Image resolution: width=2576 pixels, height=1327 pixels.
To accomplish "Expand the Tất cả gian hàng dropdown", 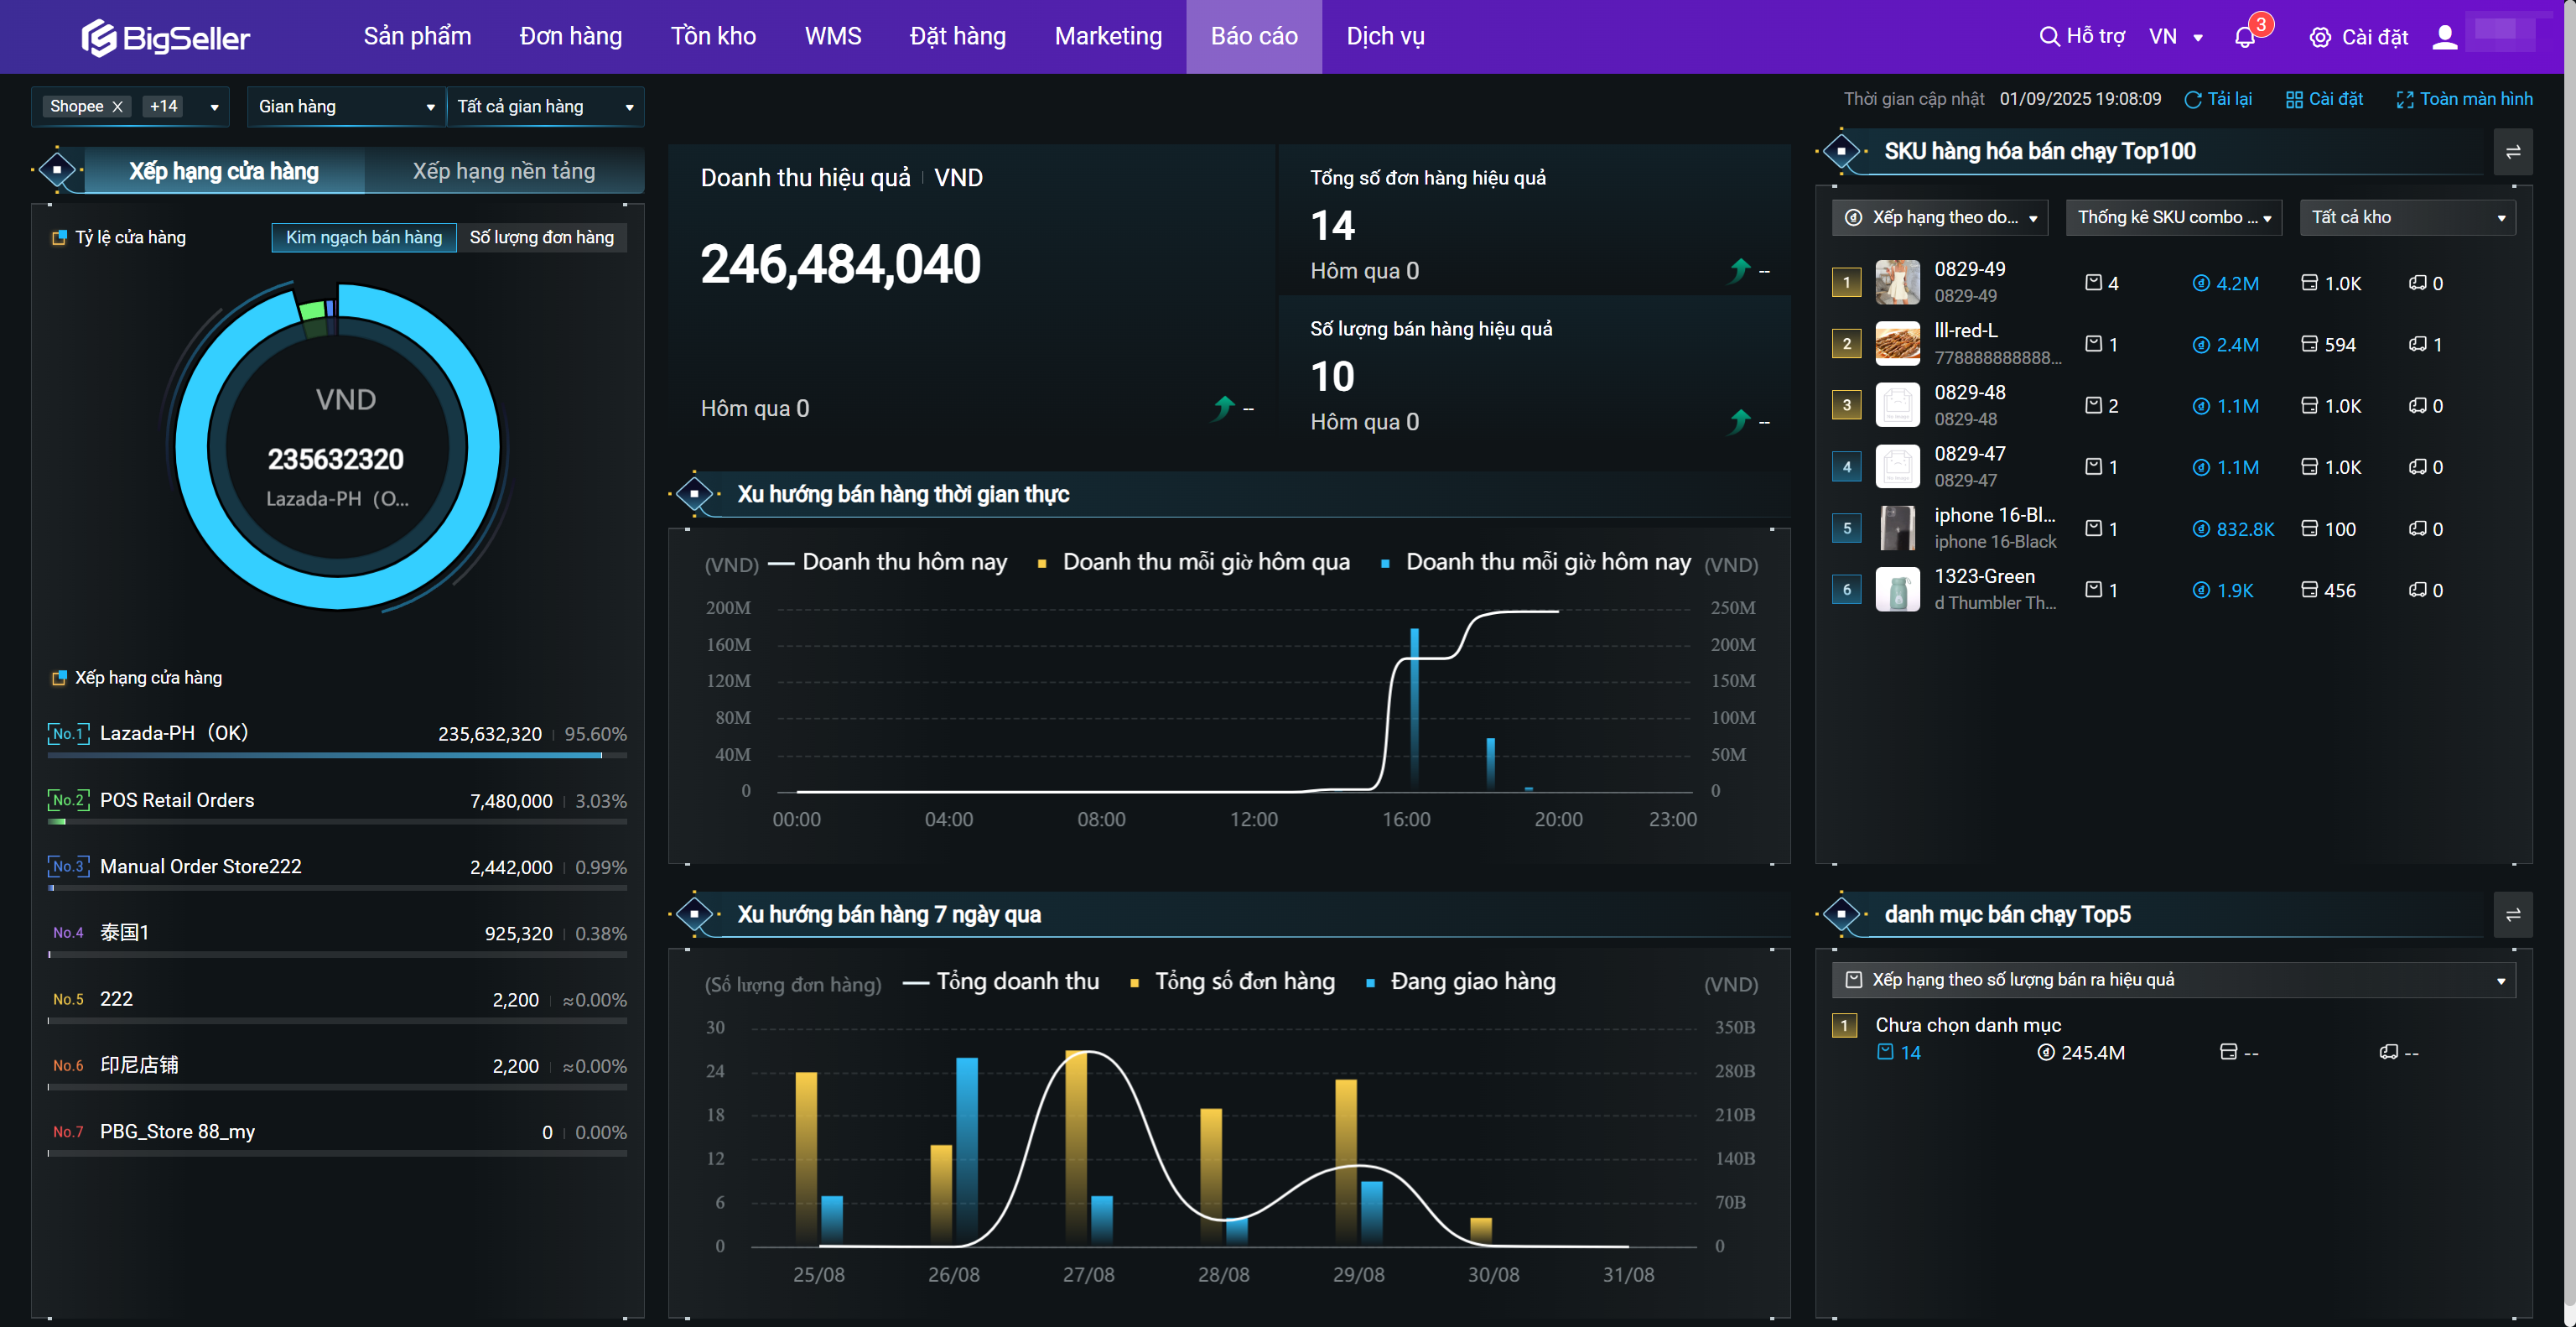I will point(545,106).
